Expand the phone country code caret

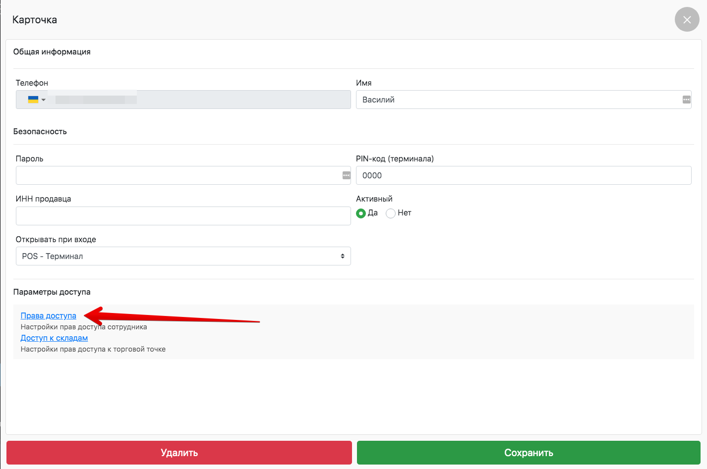coord(44,100)
